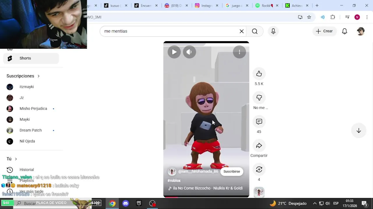This screenshot has width=373, height=209.
Task: Remix this Short icon showing 4
Action: click(259, 170)
